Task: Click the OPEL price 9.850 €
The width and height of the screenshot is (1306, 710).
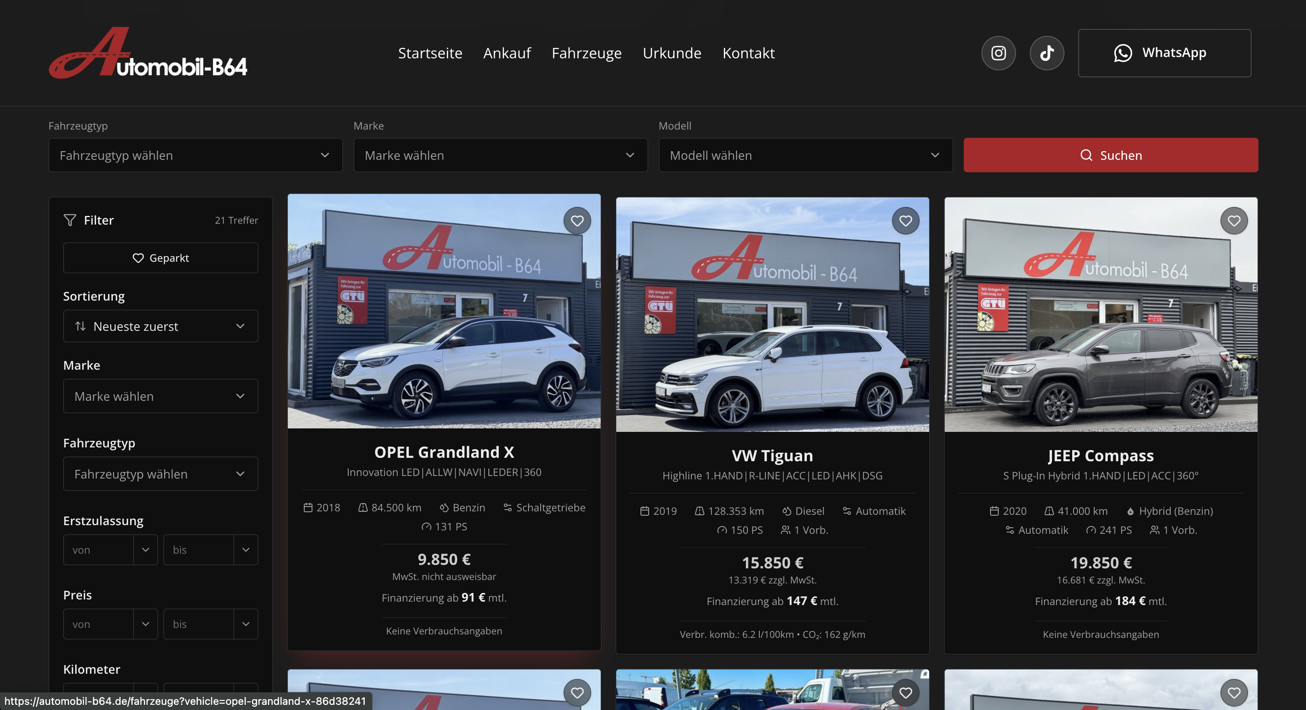Action: 444,559
